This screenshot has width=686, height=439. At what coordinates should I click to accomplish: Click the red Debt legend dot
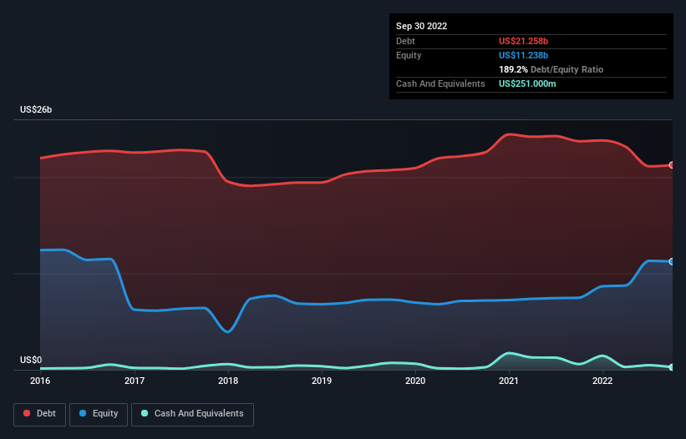click(27, 413)
